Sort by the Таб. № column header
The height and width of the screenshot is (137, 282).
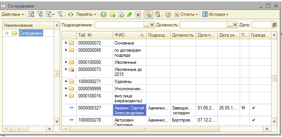click(95, 35)
